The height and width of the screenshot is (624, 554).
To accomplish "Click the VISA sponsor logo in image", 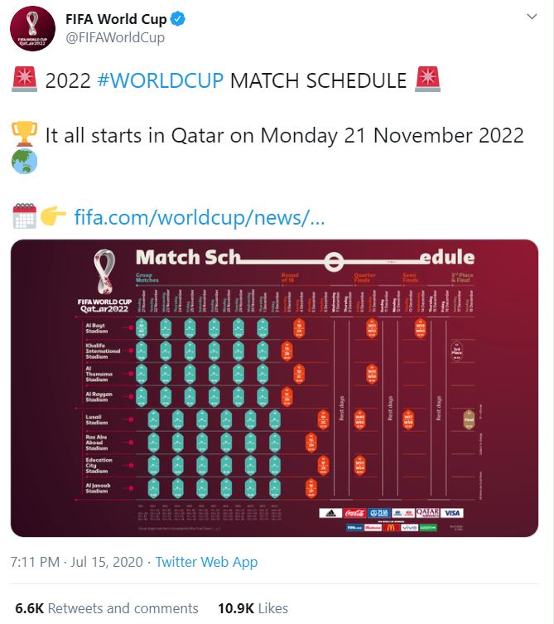I will point(452,513).
